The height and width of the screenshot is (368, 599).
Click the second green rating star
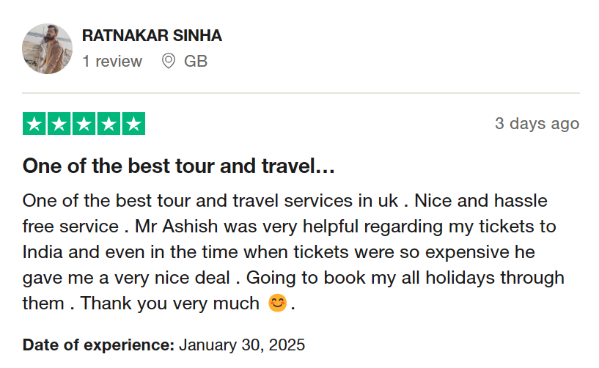pyautogui.click(x=59, y=124)
